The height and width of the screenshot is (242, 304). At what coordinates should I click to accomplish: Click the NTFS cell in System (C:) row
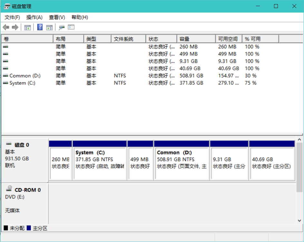click(120, 83)
